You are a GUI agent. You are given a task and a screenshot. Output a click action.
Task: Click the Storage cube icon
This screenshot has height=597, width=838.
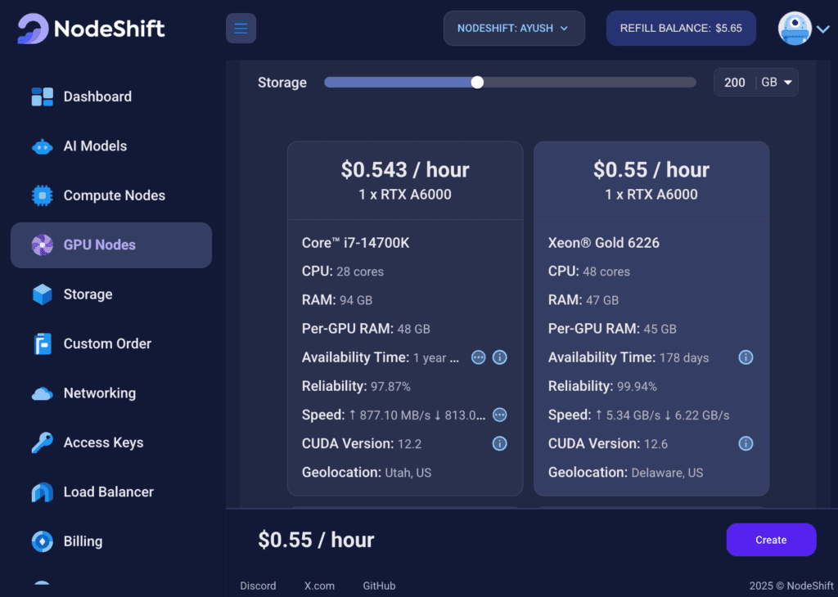click(x=43, y=294)
